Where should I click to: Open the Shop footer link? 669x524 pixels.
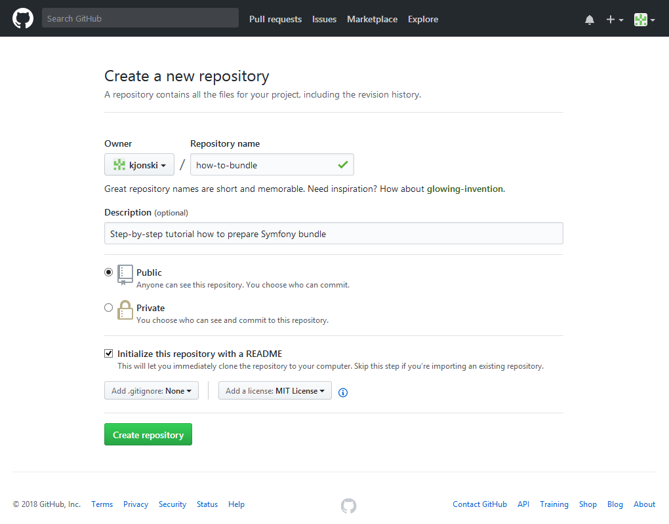pos(588,504)
